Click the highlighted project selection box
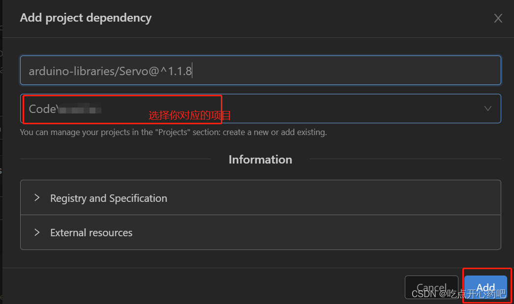The width and height of the screenshot is (514, 304). (x=121, y=109)
